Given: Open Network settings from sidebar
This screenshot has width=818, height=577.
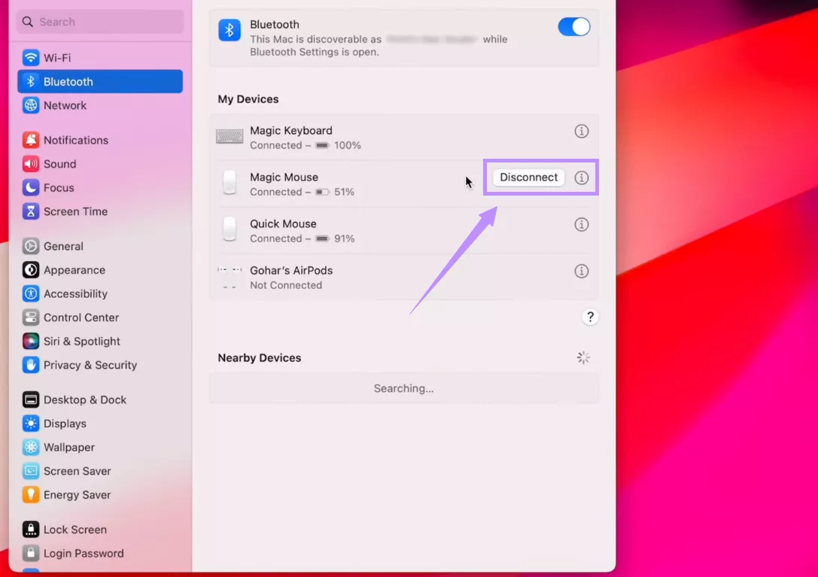Looking at the screenshot, I should pyautogui.click(x=30, y=105).
